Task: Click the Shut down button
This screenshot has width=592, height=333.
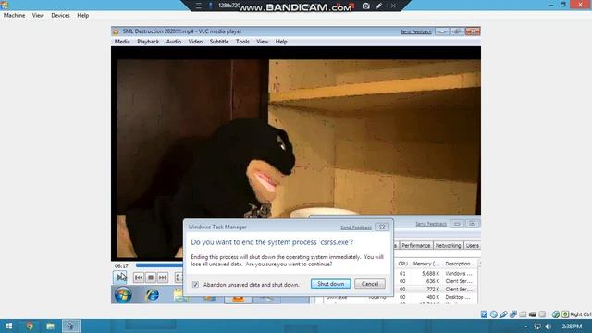Action: tap(331, 284)
